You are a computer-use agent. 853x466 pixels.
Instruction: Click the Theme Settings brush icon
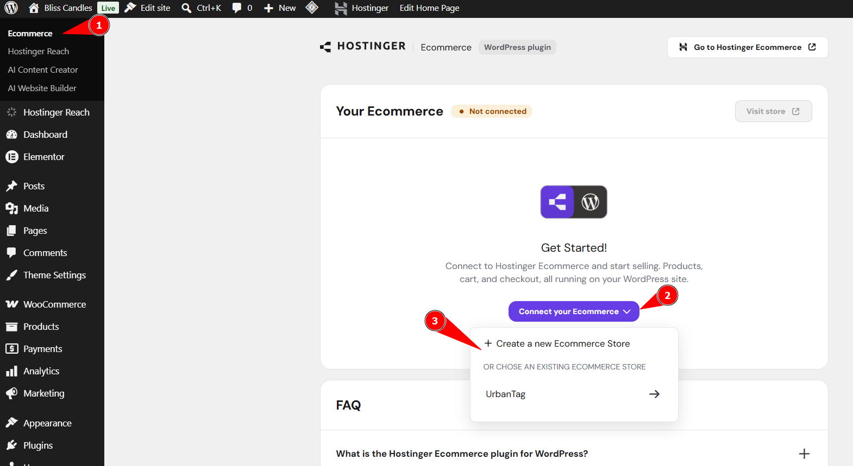click(11, 275)
